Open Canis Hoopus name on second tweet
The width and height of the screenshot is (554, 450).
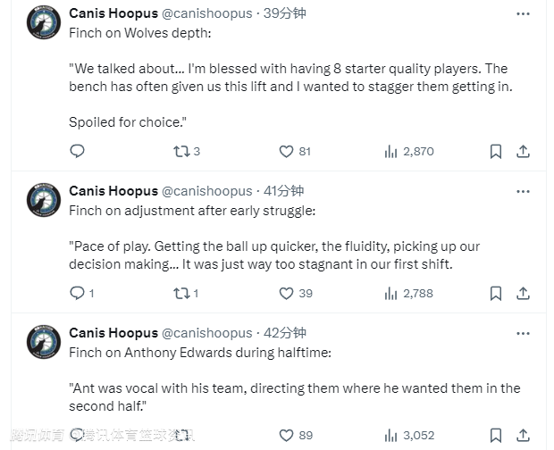pos(113,191)
